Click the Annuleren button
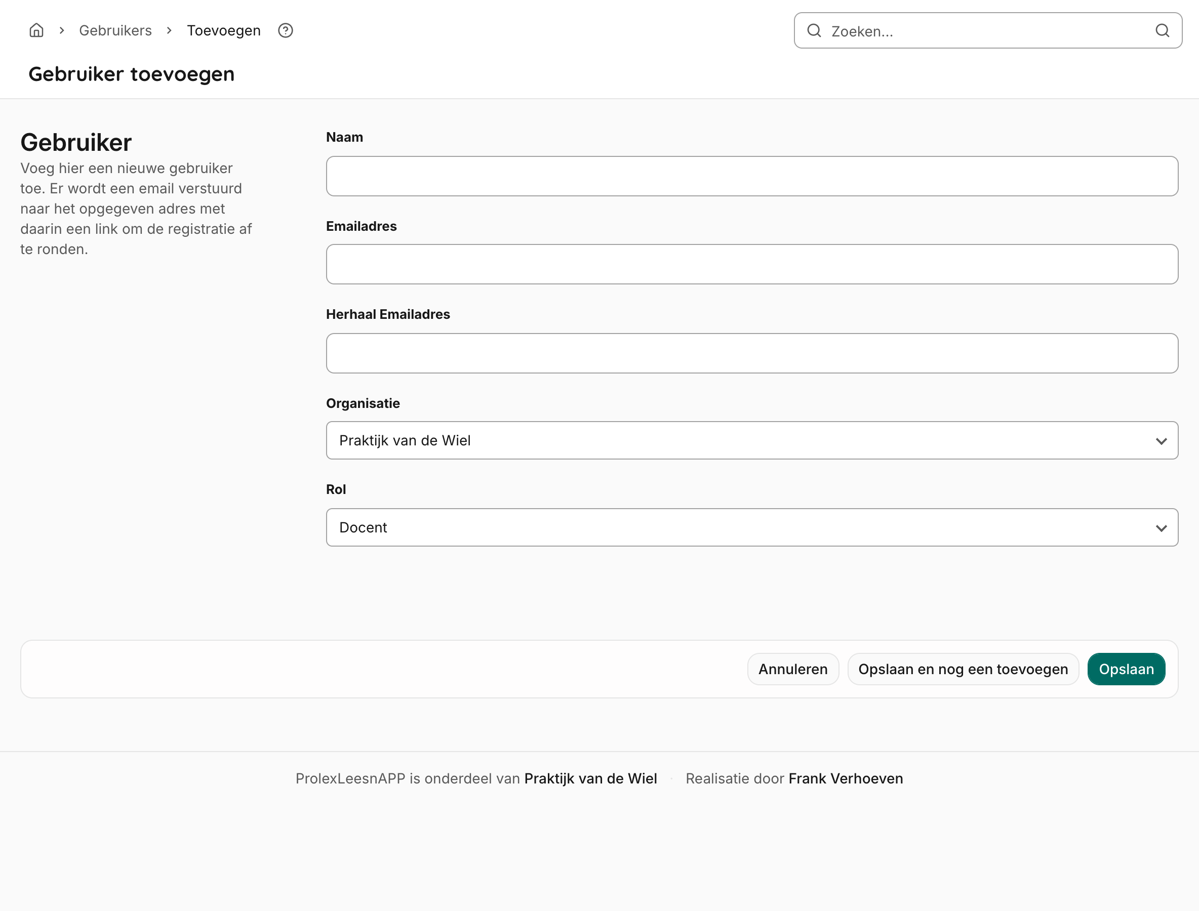This screenshot has height=911, width=1199. pyautogui.click(x=792, y=669)
